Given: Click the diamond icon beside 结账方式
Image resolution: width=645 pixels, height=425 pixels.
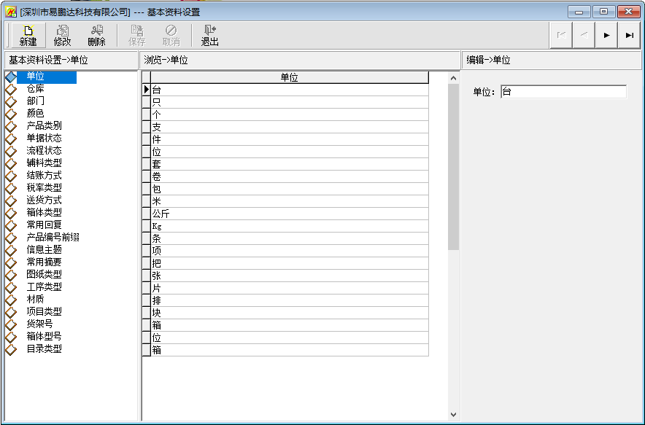Looking at the screenshot, I should pyautogui.click(x=11, y=176).
